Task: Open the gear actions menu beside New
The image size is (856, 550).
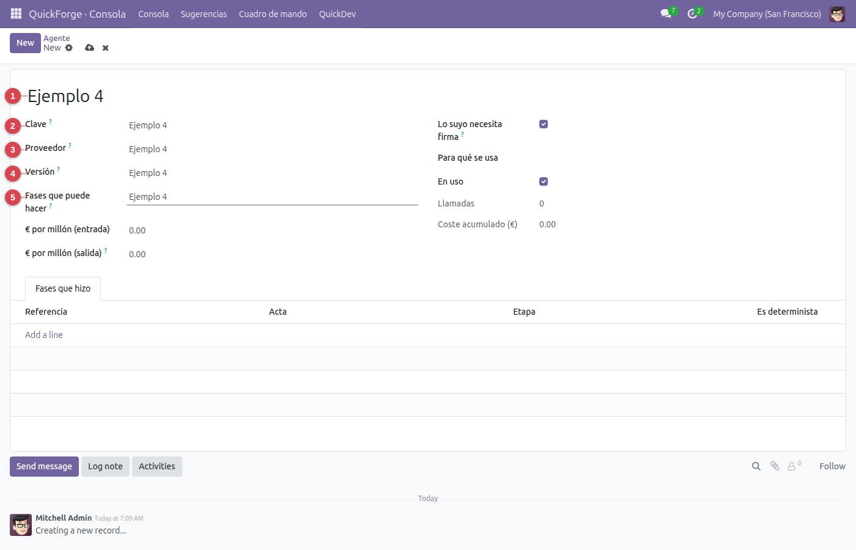Action: pos(68,48)
